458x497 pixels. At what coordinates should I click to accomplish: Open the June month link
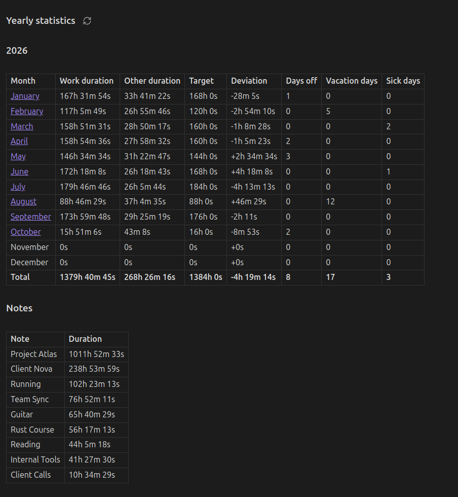click(x=19, y=172)
